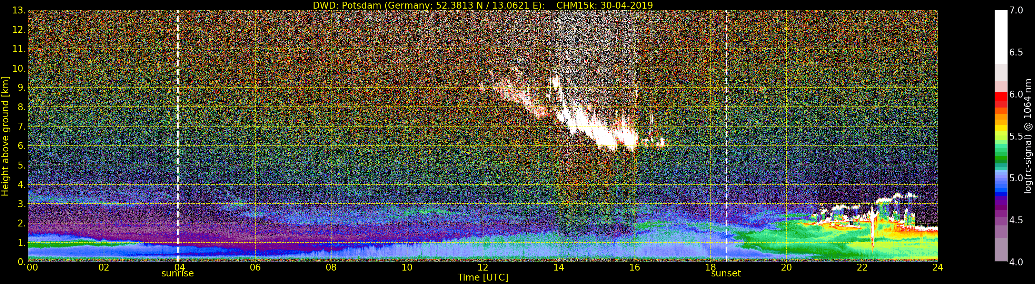Click the colorbar tick label "6.0"
Screen dimensions: 1035x284
point(1016,94)
